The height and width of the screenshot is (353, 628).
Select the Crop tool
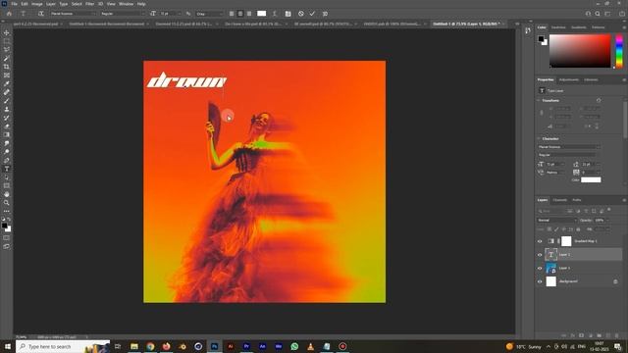tap(7, 67)
